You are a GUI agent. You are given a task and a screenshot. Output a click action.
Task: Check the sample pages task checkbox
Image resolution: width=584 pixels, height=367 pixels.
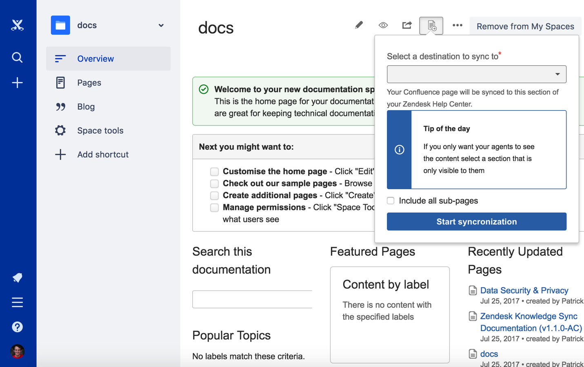[214, 183]
